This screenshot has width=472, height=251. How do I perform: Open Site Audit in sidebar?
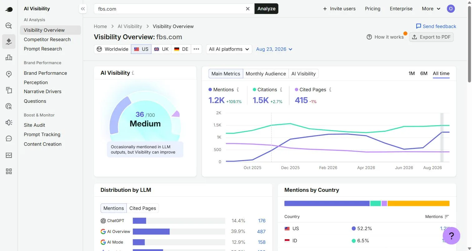(x=34, y=125)
